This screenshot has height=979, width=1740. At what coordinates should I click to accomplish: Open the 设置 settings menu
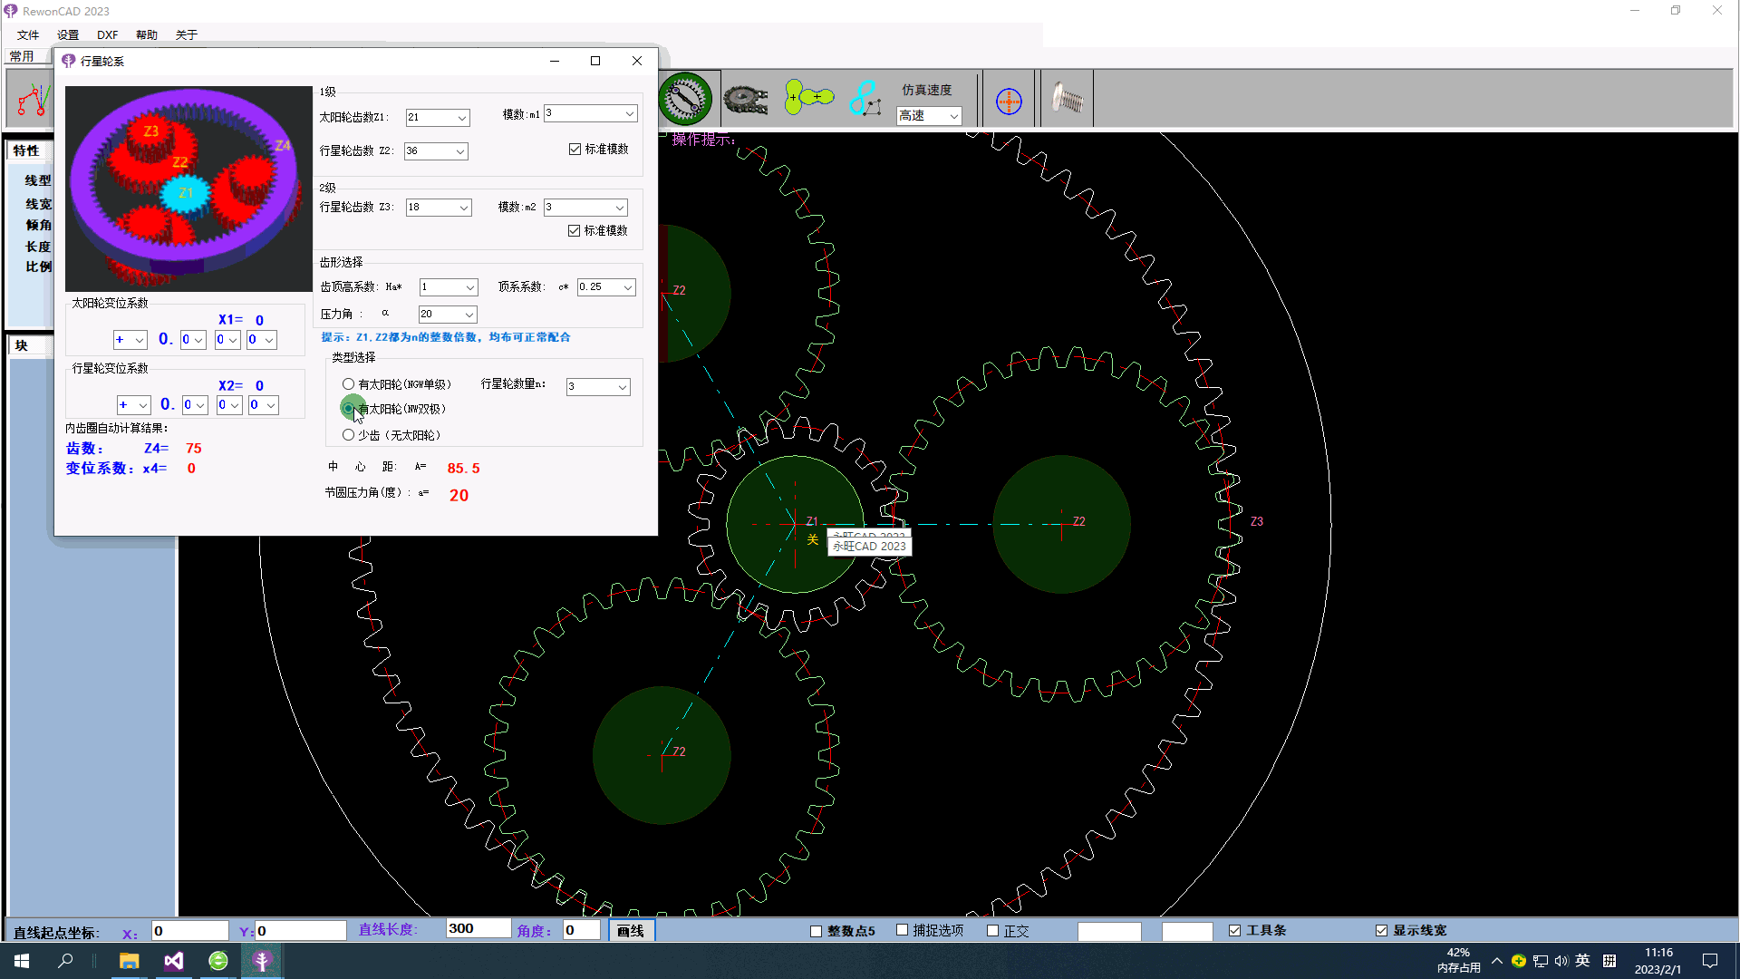pyautogui.click(x=68, y=34)
